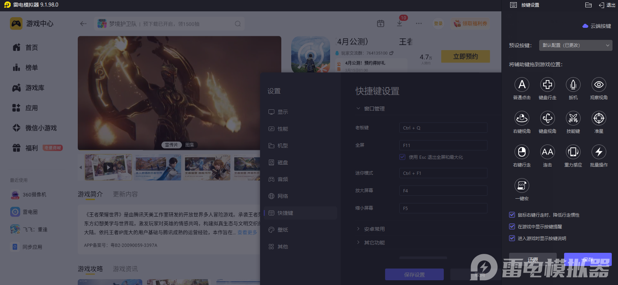Screen dimensions: 618x285
Task: Open 壁纸 settings category
Action: point(300,230)
